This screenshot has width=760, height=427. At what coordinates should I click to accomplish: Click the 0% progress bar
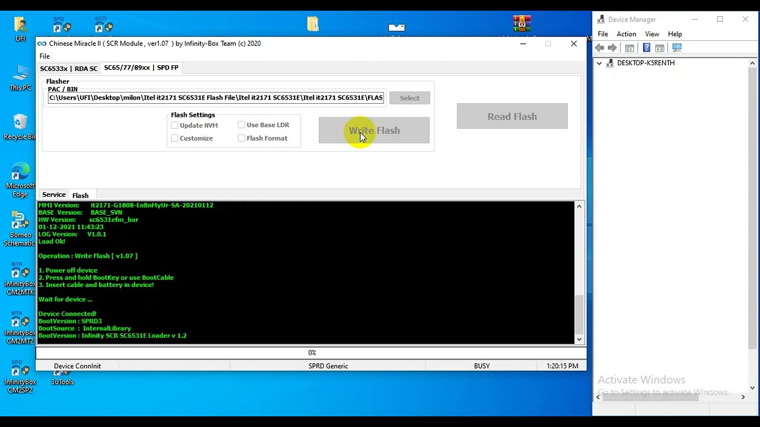[x=311, y=352]
